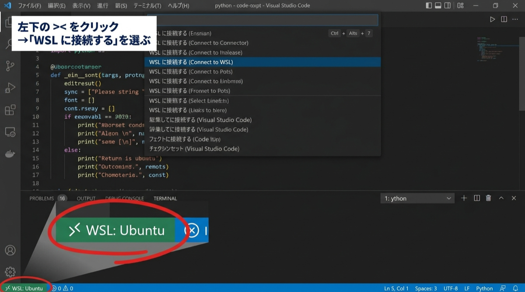Maximize panel with the chevron up
Viewport: 525px width, 292px height.
[x=501, y=198]
